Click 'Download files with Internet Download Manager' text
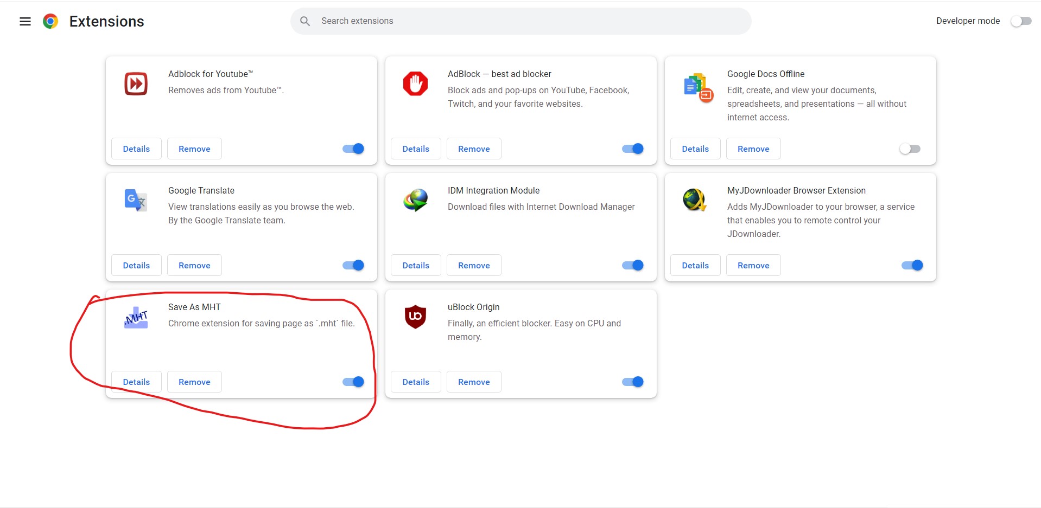The image size is (1041, 508). click(541, 207)
